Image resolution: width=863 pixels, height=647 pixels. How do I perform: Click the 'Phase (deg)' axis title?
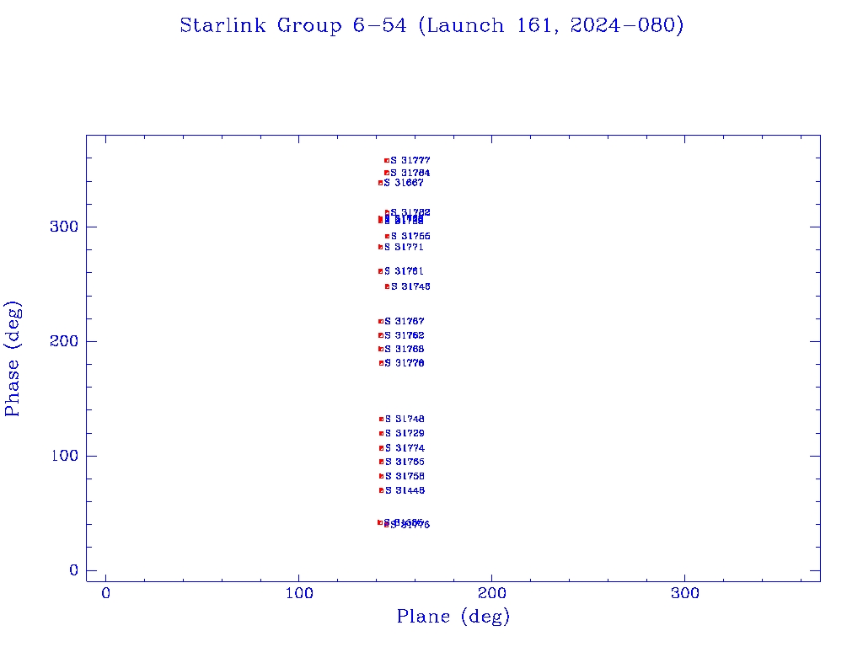coord(13,359)
